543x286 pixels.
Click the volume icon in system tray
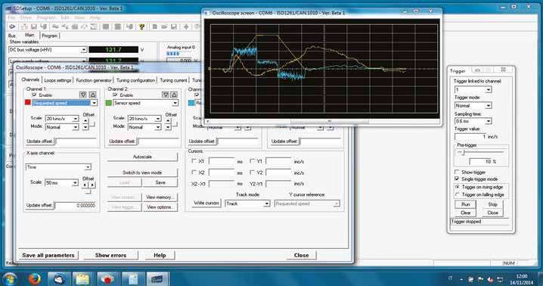pyautogui.click(x=490, y=279)
